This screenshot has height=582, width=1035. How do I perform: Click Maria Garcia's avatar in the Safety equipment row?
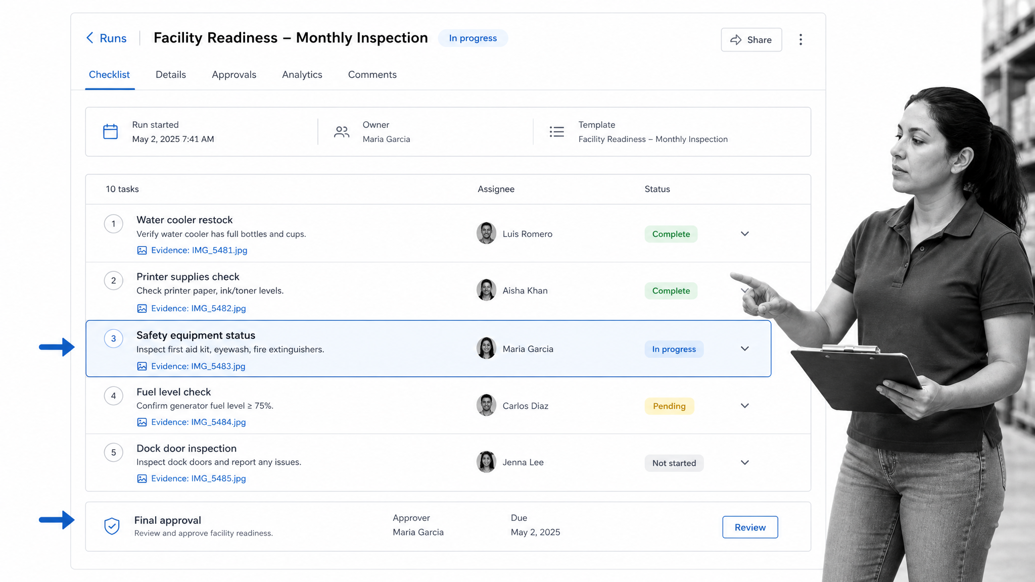point(486,349)
